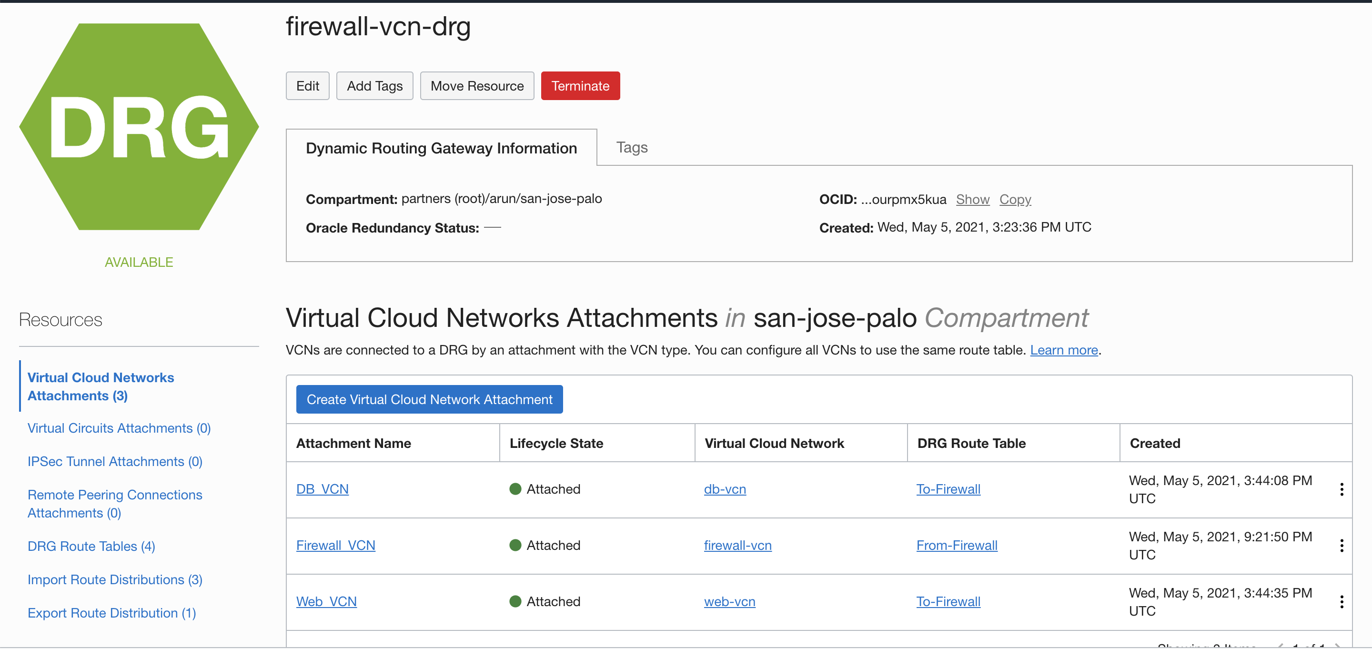The image size is (1372, 649).
Task: Open kebab menu for Firewall_VCN row
Action: click(1341, 545)
